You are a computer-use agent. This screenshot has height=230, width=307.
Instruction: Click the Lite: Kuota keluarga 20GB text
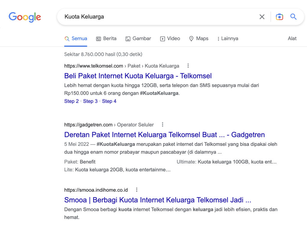(118, 170)
